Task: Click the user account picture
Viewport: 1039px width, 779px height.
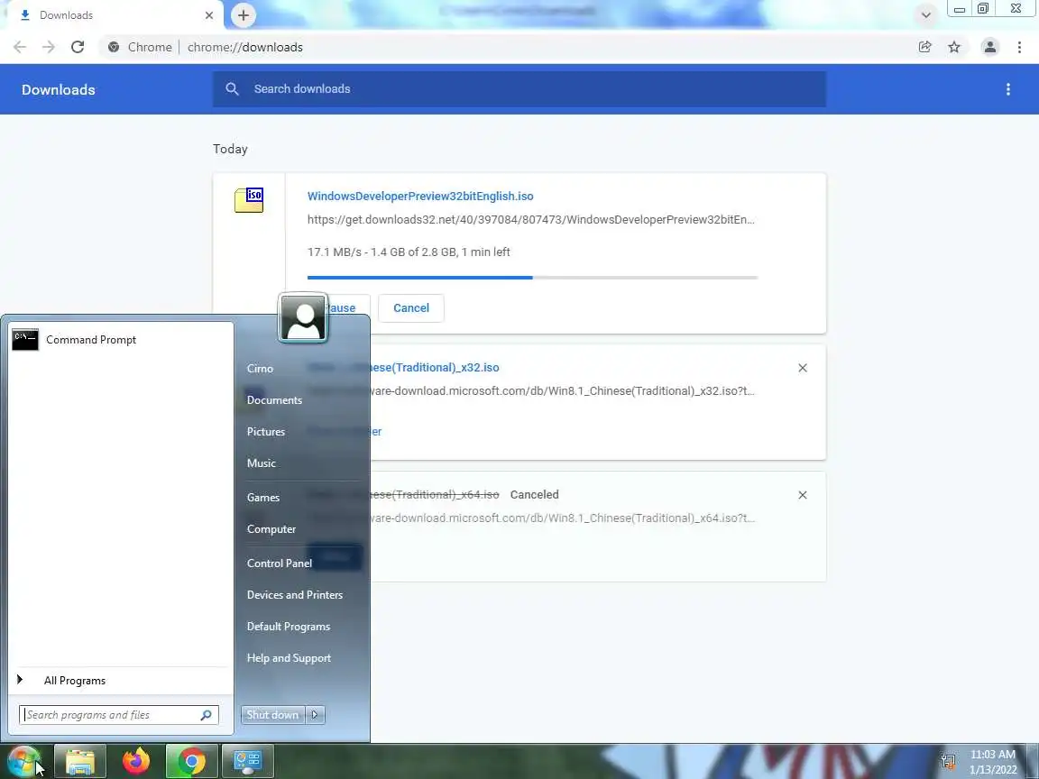Action: coord(303,318)
